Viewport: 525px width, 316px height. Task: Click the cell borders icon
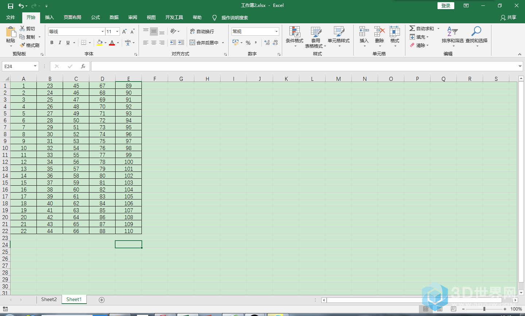click(x=83, y=43)
